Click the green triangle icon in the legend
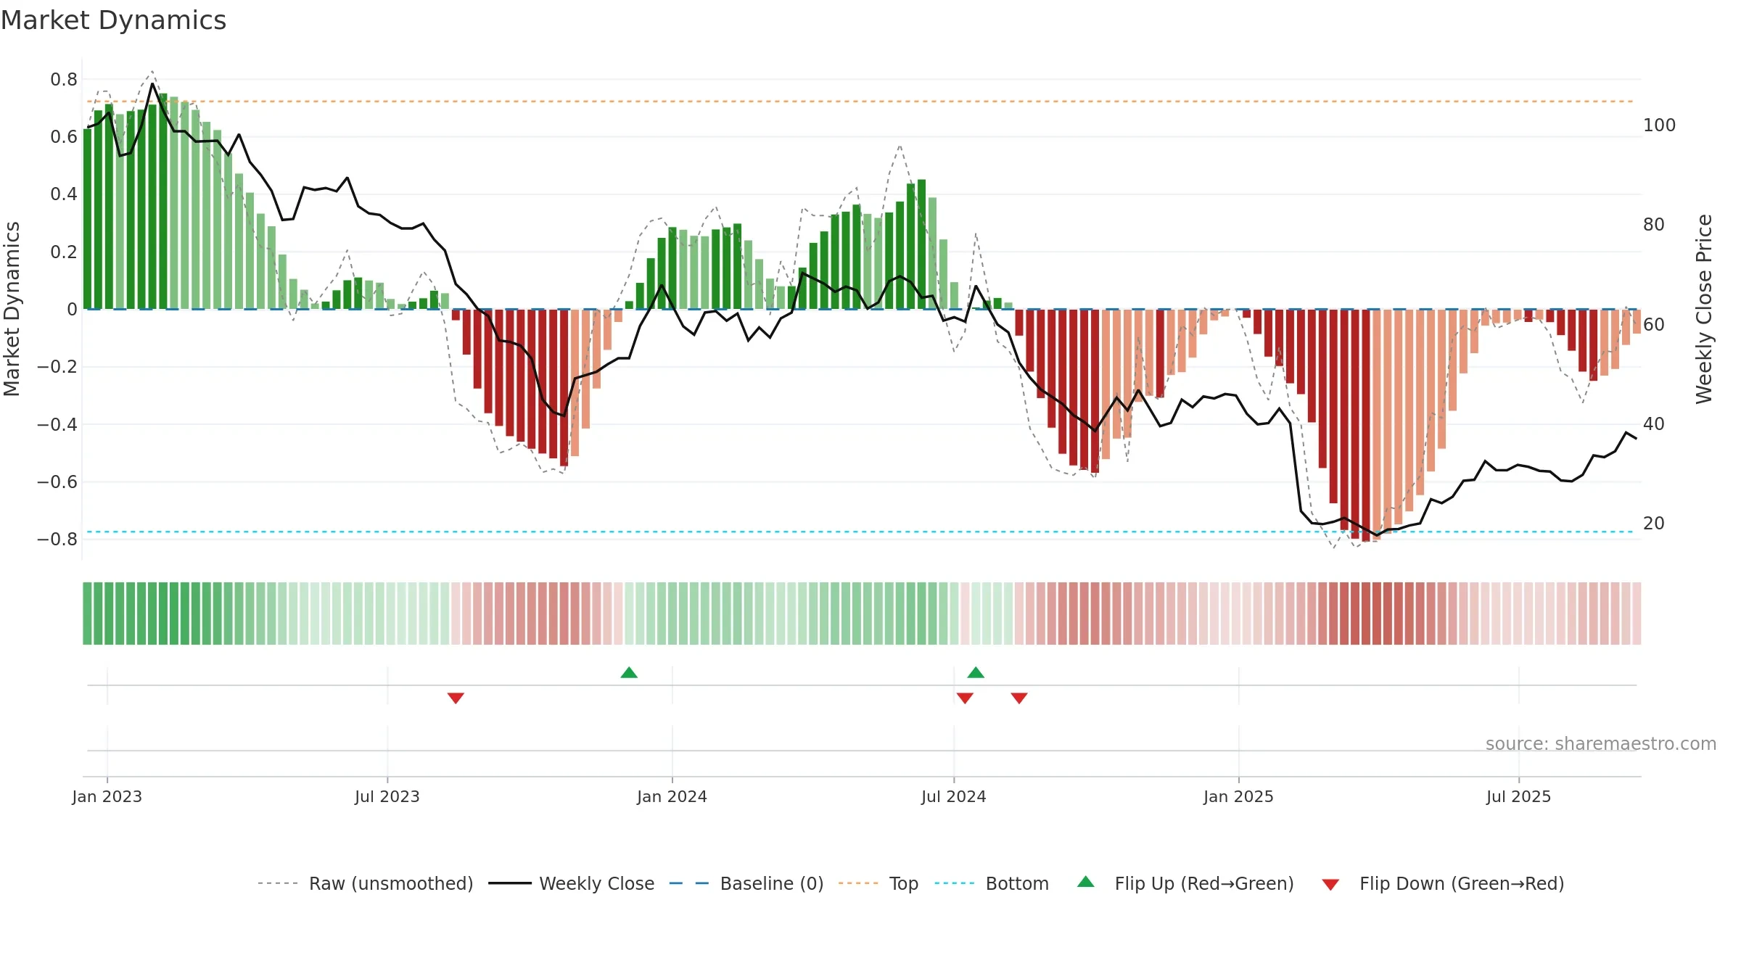Viewport: 1741px width, 979px height. click(x=1085, y=882)
